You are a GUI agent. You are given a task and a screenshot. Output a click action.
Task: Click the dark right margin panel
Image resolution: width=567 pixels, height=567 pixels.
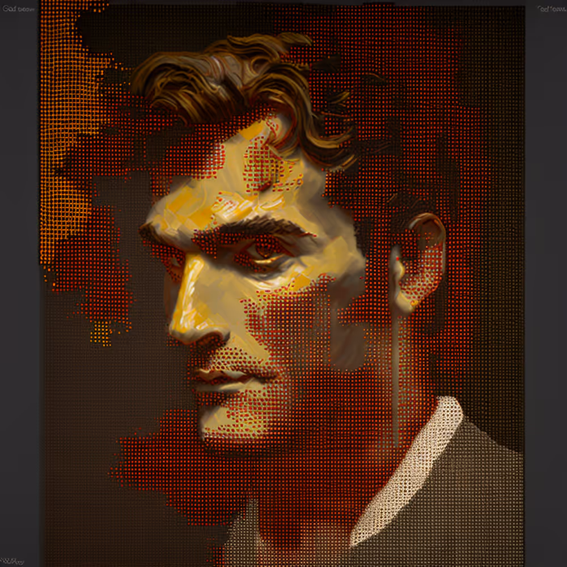pyautogui.click(x=545, y=283)
